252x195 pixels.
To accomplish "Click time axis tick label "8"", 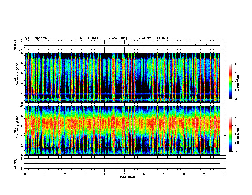I will tap(184, 174).
